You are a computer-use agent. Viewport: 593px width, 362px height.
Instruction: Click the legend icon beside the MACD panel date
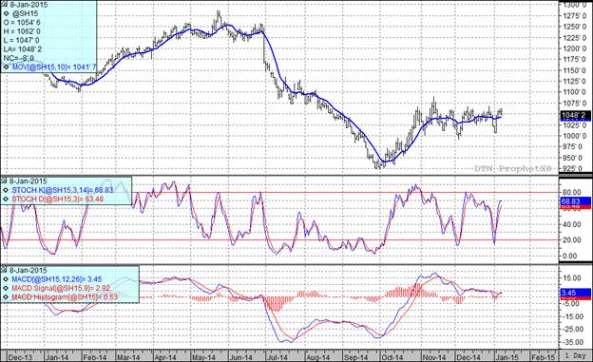[4, 270]
